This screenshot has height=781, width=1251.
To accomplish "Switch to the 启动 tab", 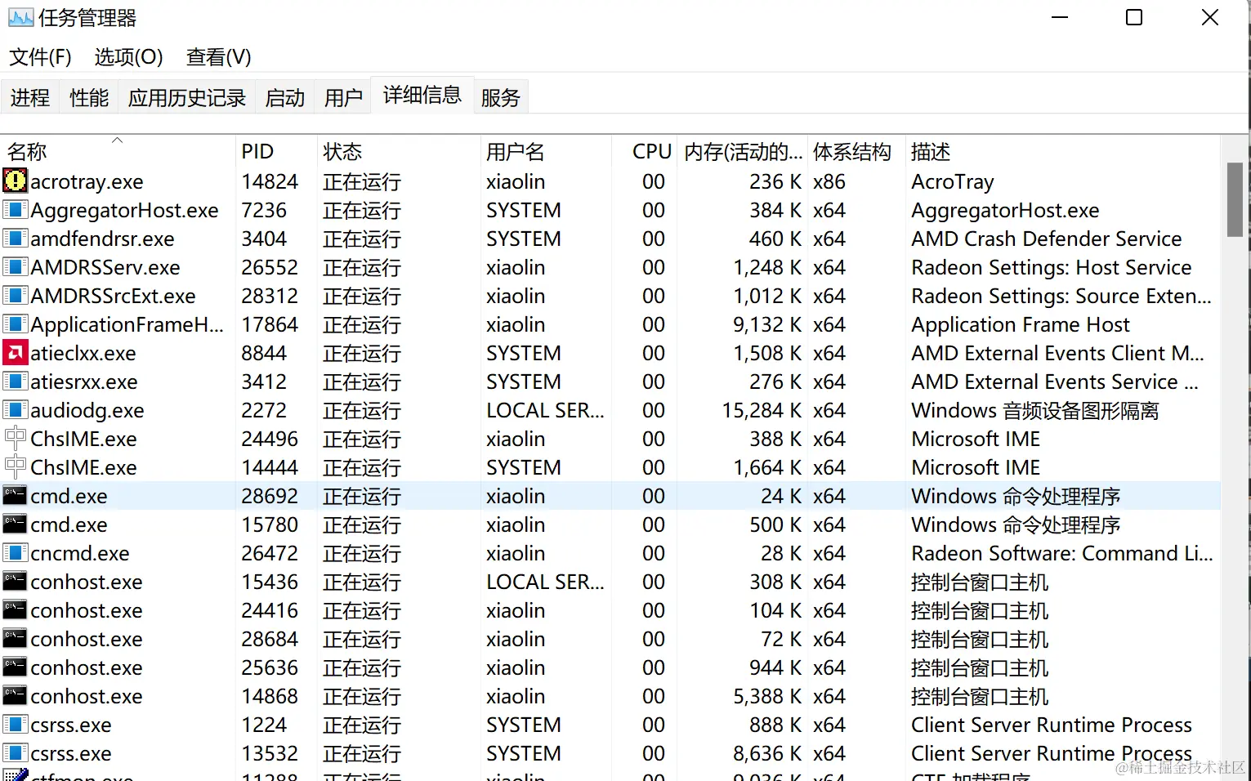I will tap(285, 97).
